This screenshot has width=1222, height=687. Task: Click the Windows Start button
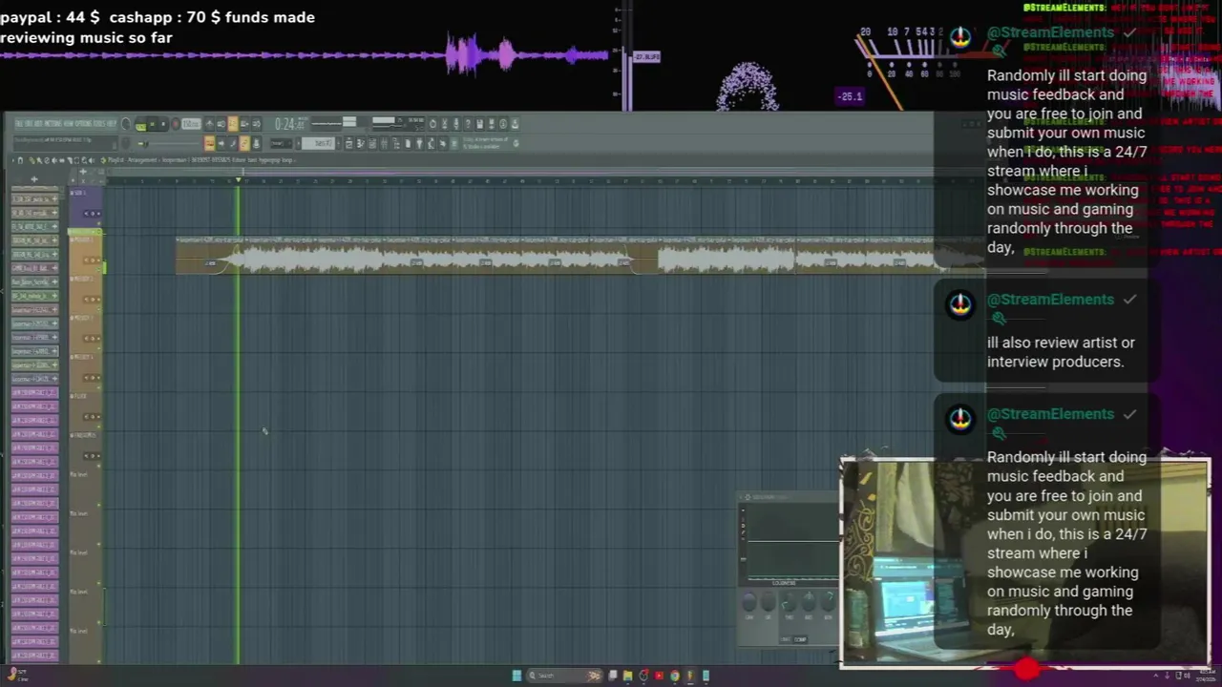(x=516, y=676)
